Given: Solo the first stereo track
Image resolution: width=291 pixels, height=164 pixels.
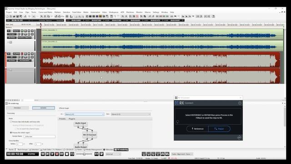Looking at the screenshot, I should point(32,31).
